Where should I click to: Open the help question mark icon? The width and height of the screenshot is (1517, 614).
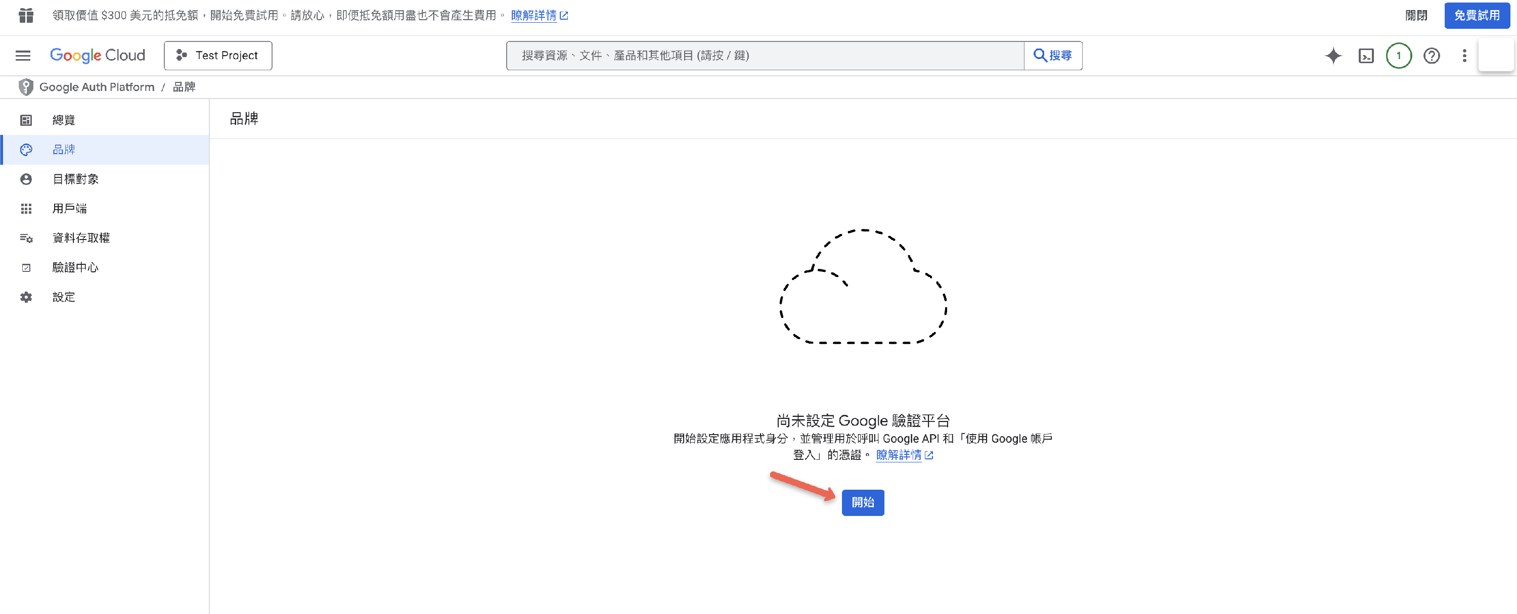coord(1431,56)
